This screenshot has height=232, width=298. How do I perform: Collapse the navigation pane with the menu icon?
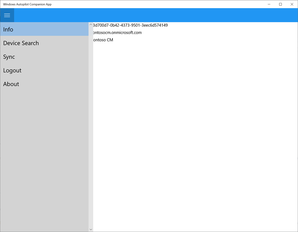point(7,15)
